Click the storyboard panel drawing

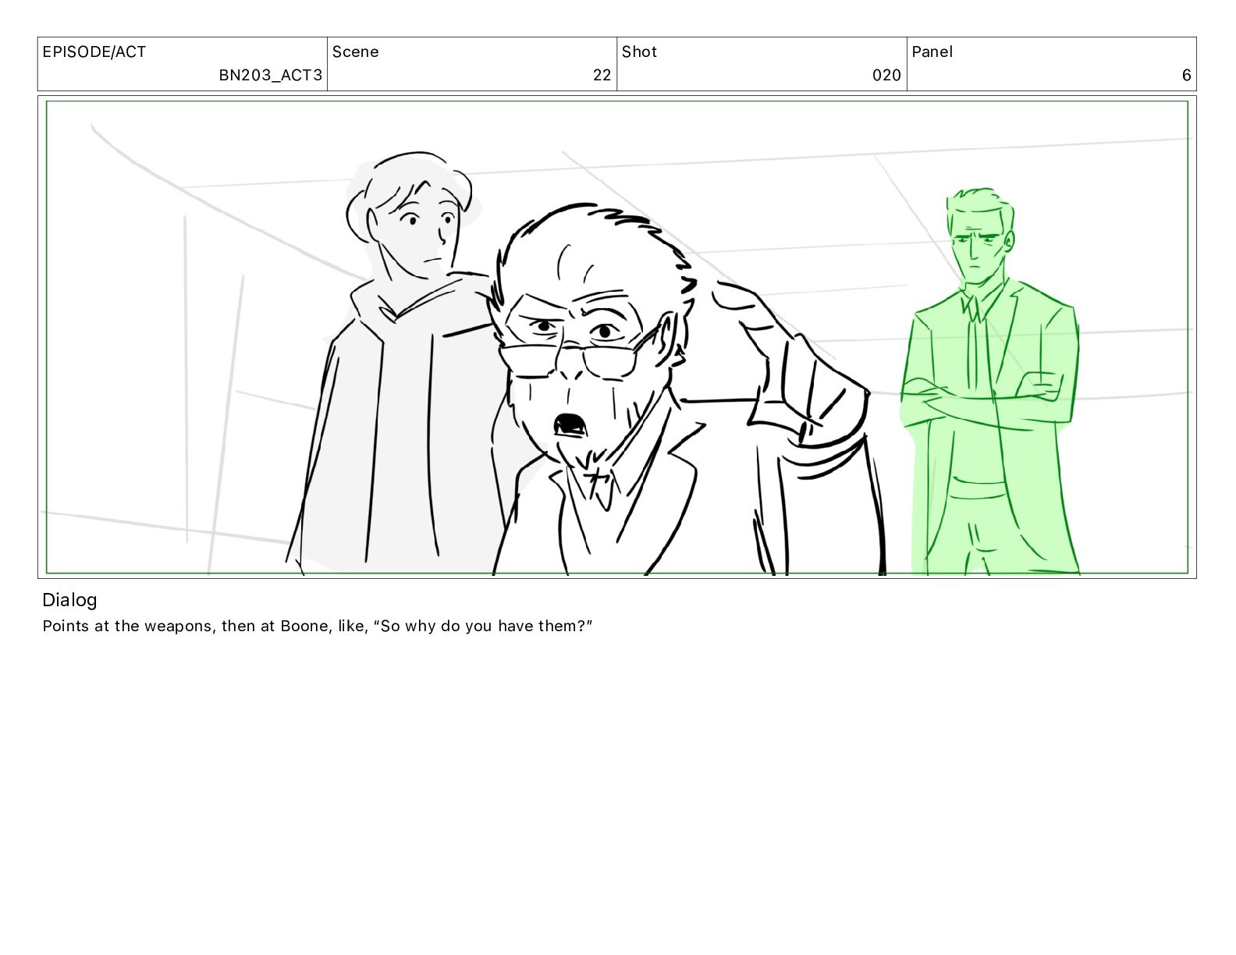point(616,337)
